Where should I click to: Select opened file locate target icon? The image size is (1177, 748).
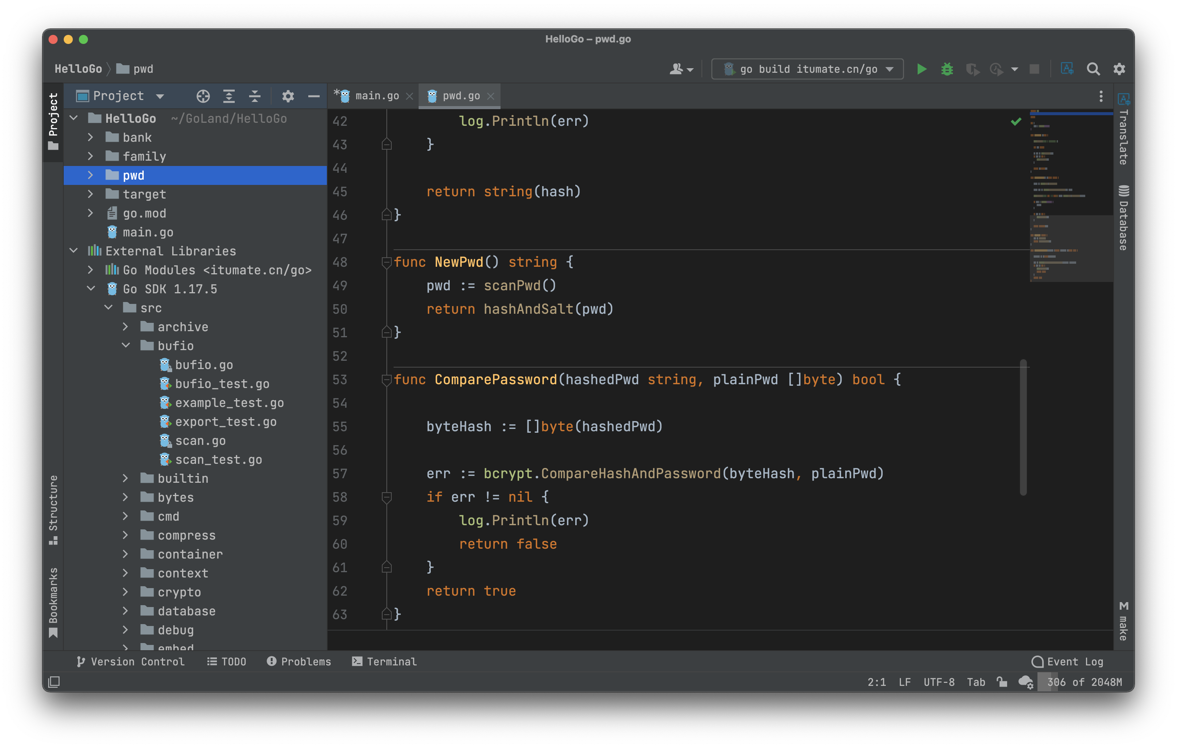(203, 96)
